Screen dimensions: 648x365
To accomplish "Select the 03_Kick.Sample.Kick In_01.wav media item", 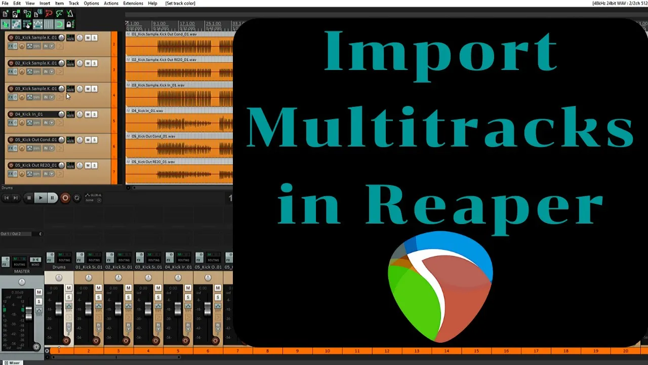I will tap(179, 95).
